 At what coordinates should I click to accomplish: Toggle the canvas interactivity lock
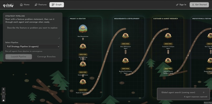tap(3, 100)
